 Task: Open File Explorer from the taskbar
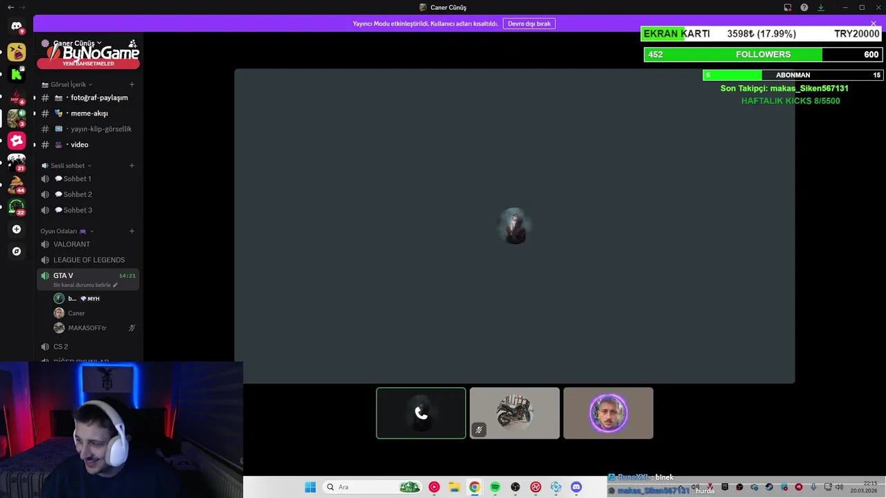454,487
